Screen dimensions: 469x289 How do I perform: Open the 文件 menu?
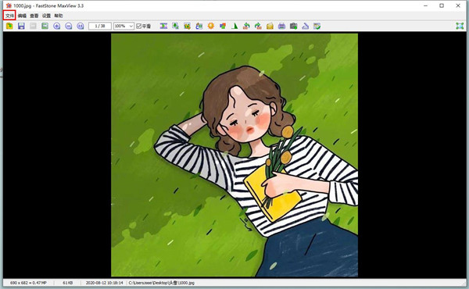tap(9, 16)
